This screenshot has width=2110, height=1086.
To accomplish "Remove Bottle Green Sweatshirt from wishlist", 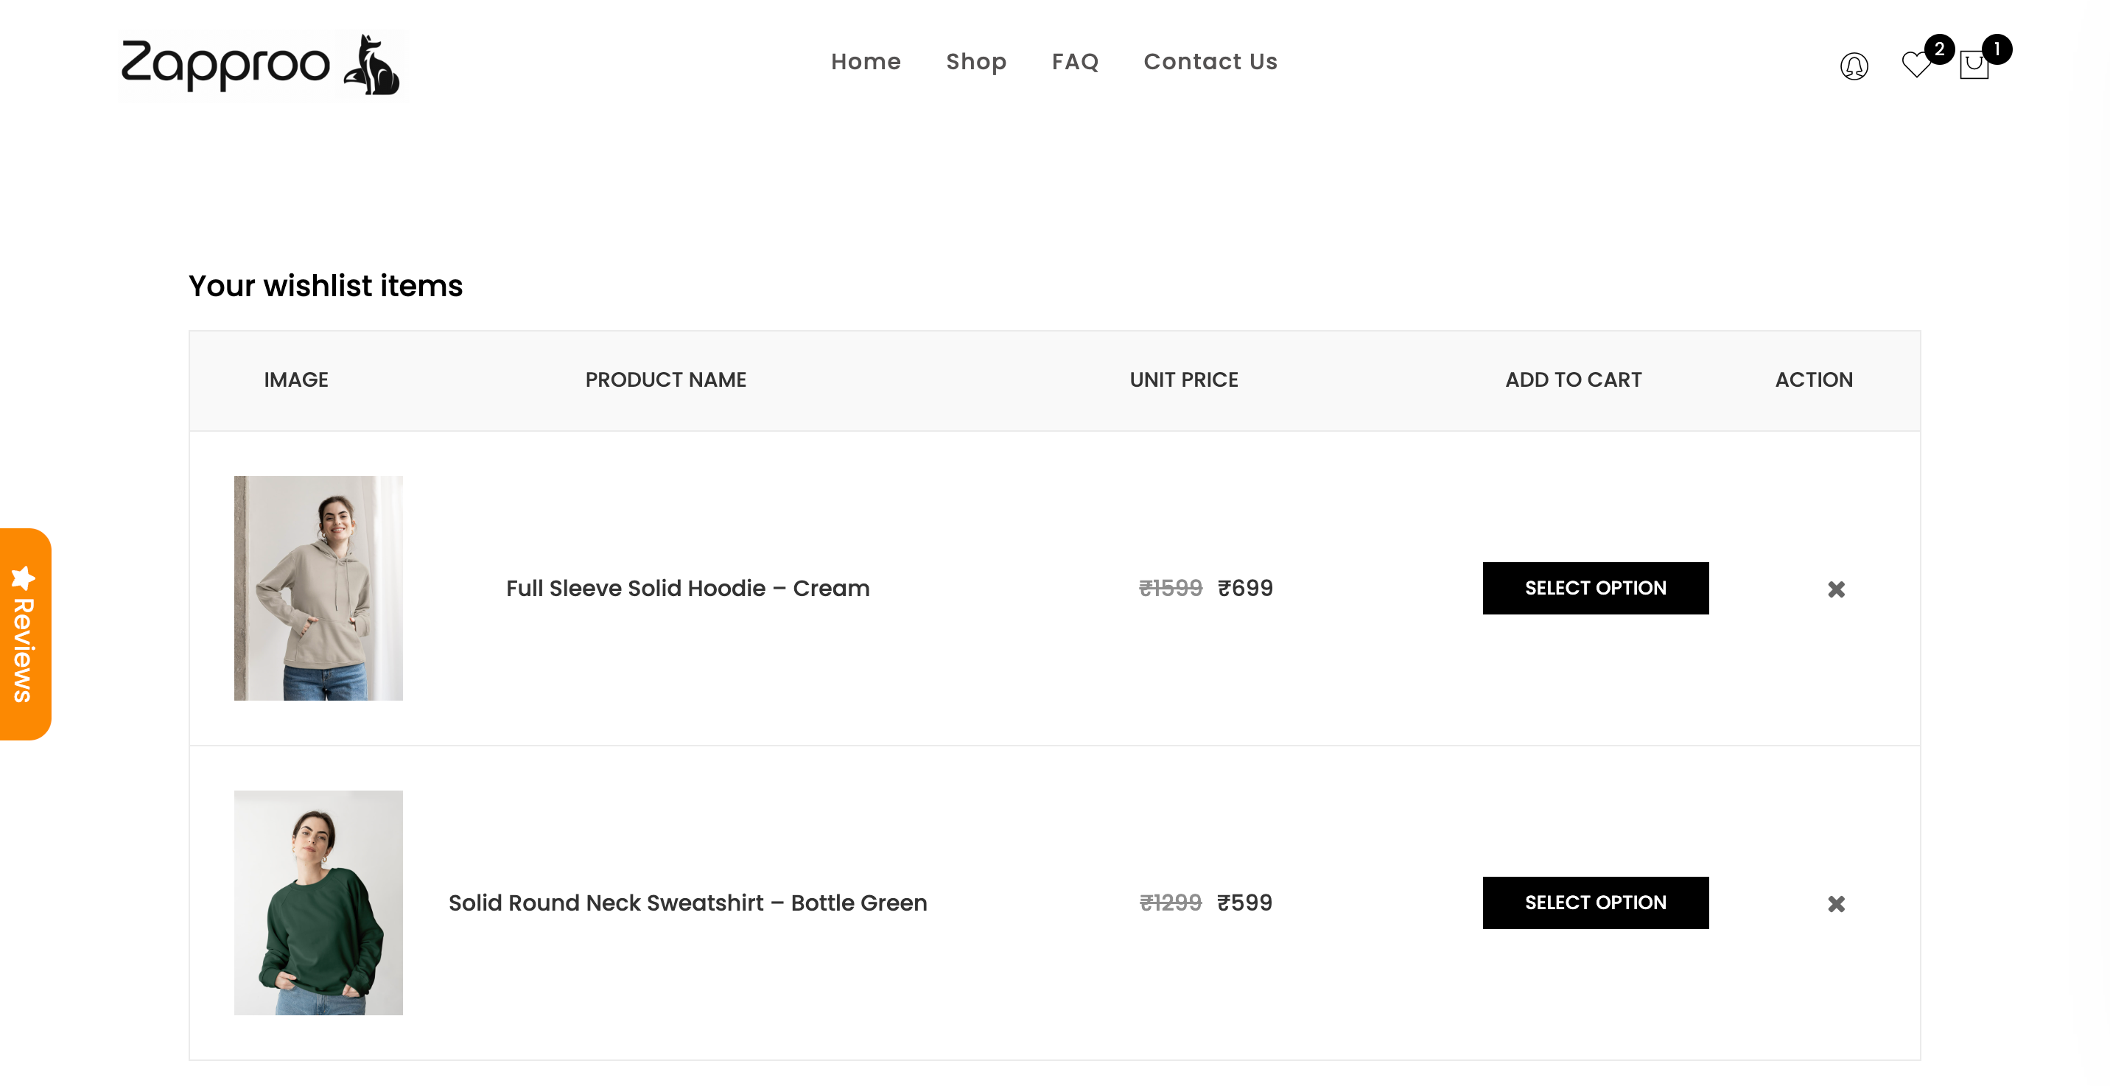I will click(x=1836, y=903).
